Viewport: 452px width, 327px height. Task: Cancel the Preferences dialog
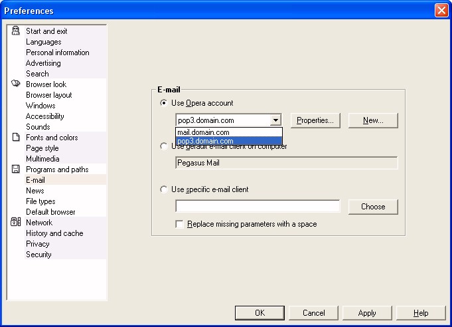tap(314, 313)
